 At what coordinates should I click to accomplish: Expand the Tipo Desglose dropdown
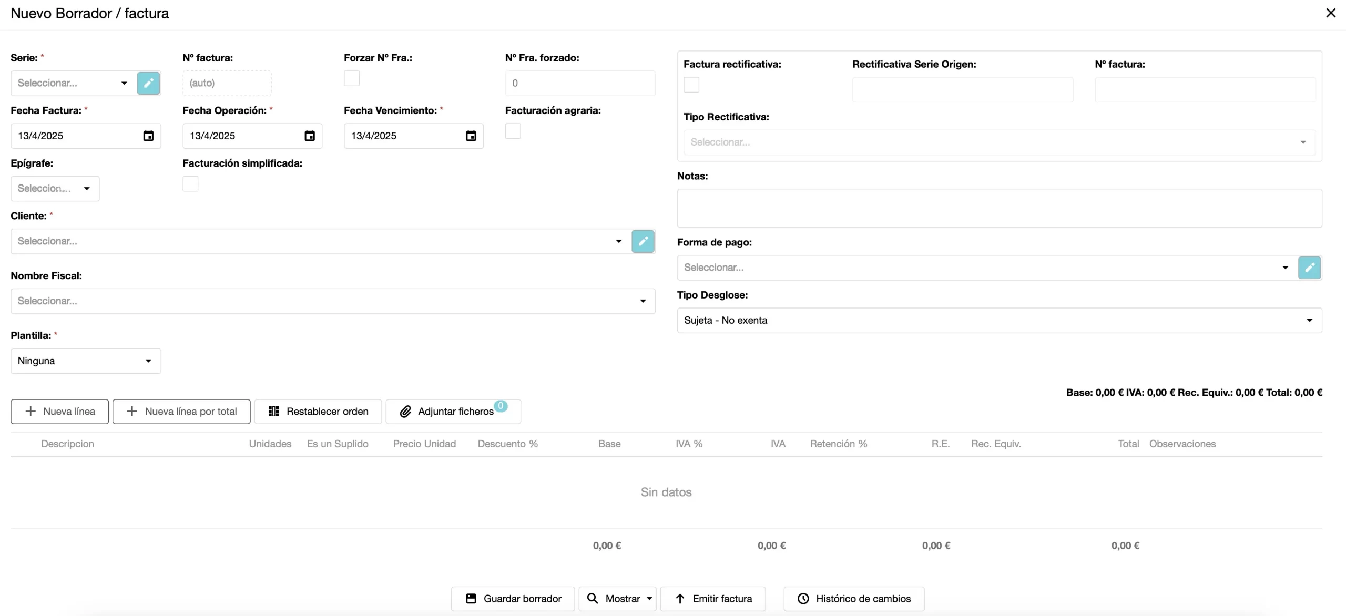pyautogui.click(x=999, y=320)
